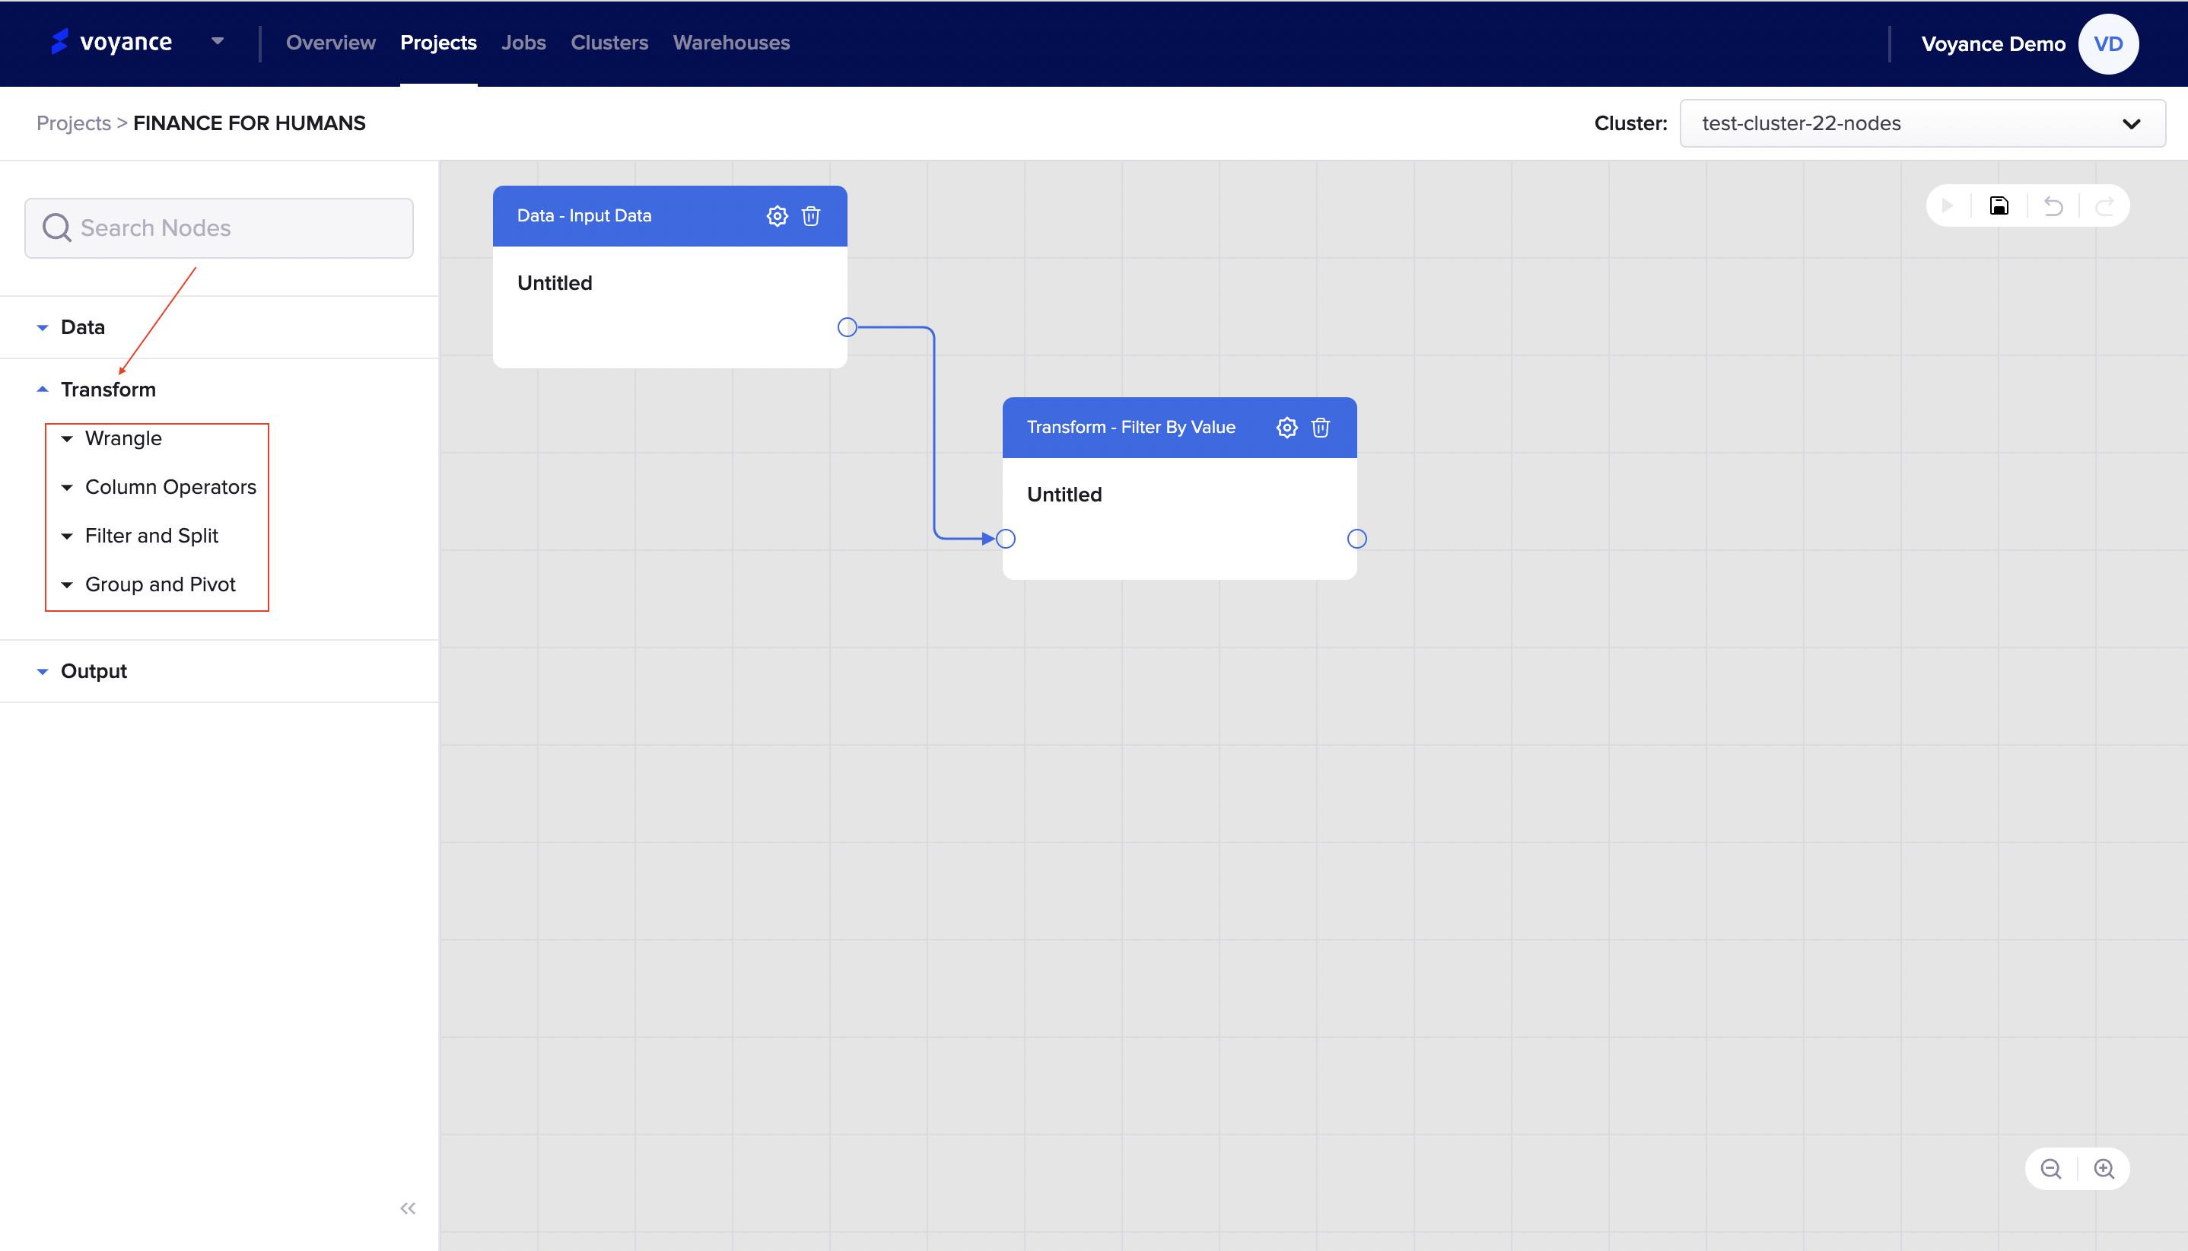Collapse the Transform section
2188x1251 pixels.
coord(107,389)
